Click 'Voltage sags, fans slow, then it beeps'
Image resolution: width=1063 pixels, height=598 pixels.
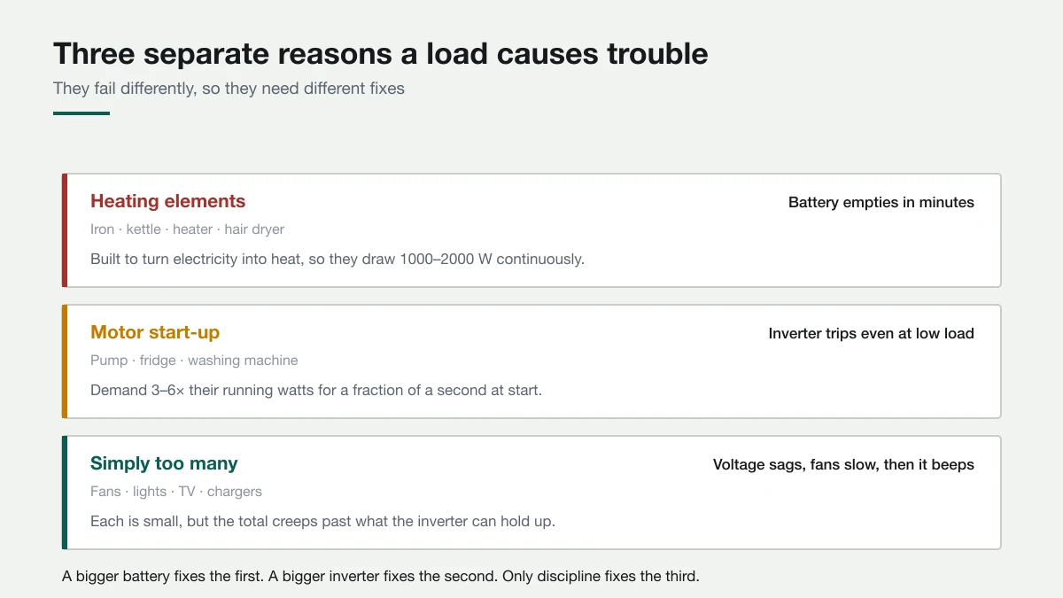tap(843, 465)
